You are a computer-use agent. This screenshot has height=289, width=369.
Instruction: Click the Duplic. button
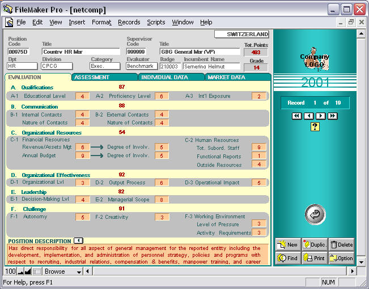pyautogui.click(x=315, y=244)
